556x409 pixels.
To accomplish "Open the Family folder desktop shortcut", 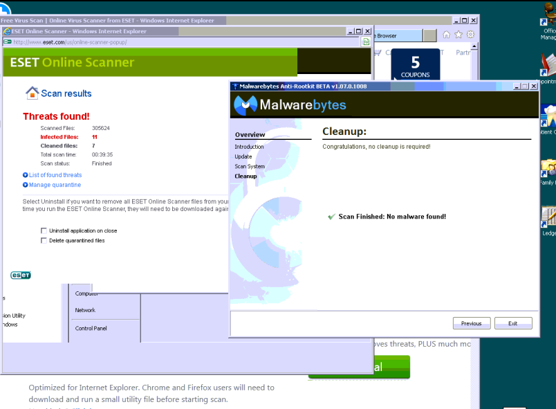I will [548, 172].
